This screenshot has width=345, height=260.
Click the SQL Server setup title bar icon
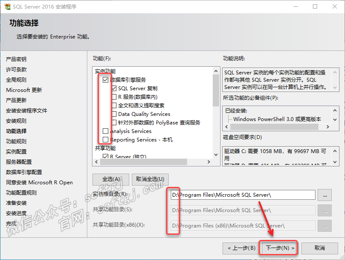pyautogui.click(x=7, y=6)
